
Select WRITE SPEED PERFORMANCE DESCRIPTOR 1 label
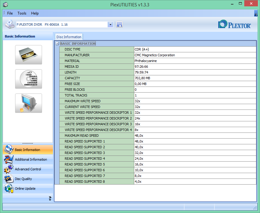98,113
